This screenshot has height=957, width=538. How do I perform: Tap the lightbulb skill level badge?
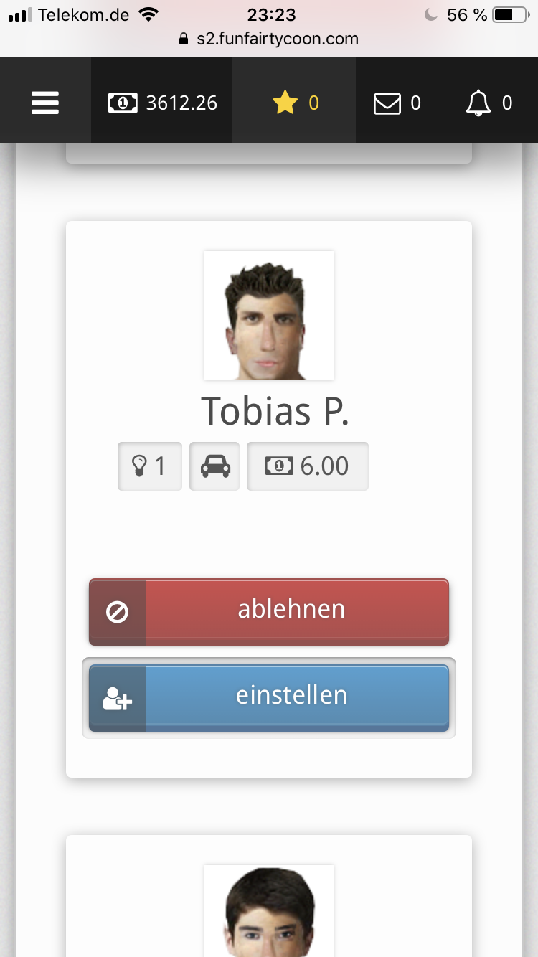149,466
